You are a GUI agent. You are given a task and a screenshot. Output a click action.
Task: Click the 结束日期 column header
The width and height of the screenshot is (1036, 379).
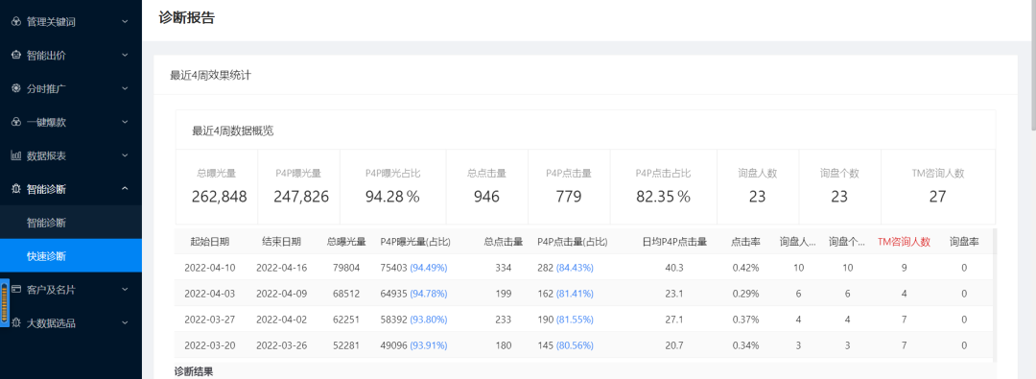pyautogui.click(x=281, y=242)
